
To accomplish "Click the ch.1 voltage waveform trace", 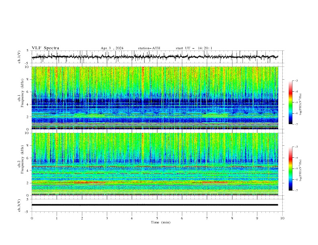I will (x=155, y=57).
